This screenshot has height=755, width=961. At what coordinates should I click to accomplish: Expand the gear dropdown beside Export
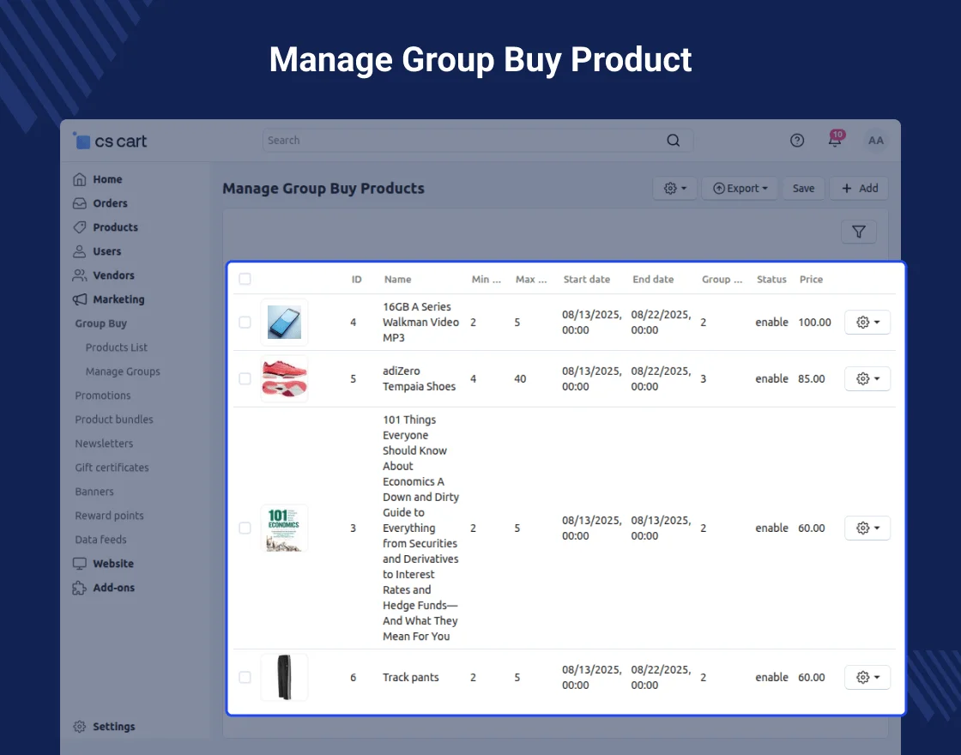[x=675, y=189]
